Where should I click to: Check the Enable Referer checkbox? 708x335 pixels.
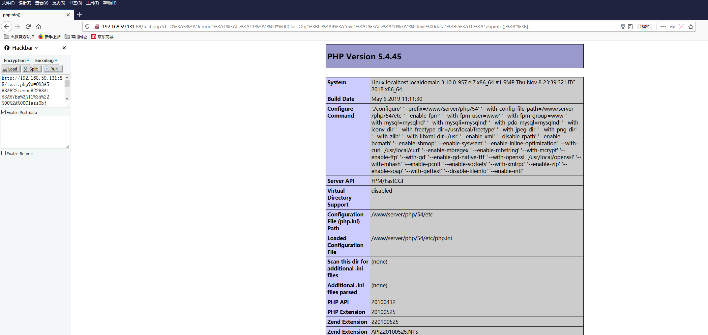coord(4,153)
